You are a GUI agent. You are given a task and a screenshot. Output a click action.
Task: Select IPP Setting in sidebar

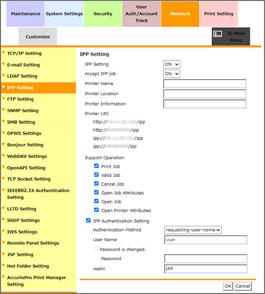(38, 88)
